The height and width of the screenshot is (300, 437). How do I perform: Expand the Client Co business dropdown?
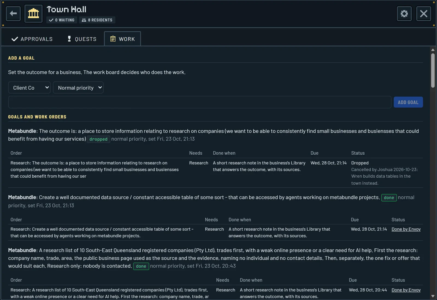(29, 88)
